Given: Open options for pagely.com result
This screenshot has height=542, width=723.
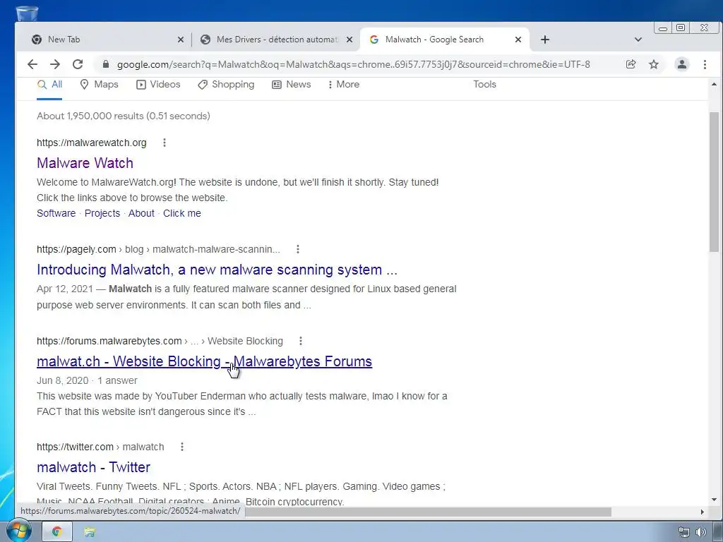Looking at the screenshot, I should [298, 249].
